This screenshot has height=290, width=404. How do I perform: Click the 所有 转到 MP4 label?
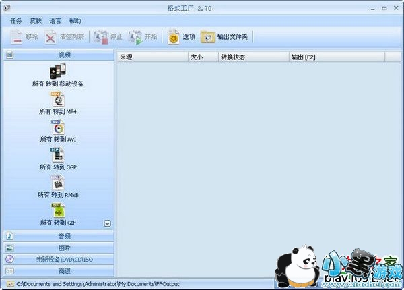[x=58, y=111]
